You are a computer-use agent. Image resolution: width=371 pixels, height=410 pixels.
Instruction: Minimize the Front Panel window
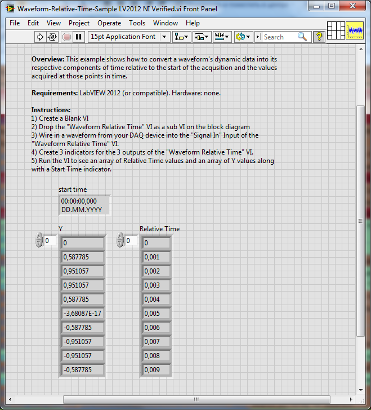(316, 6)
